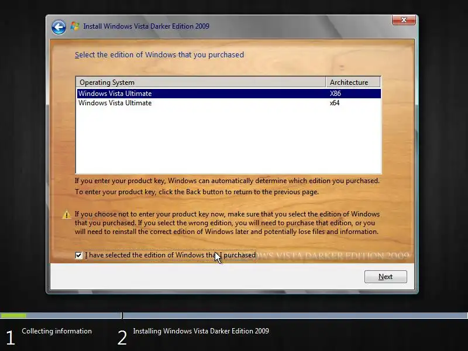This screenshot has height=351, width=468.
Task: Click 'Install Windows Vista Darker Edition 2009' title
Action: (146, 26)
